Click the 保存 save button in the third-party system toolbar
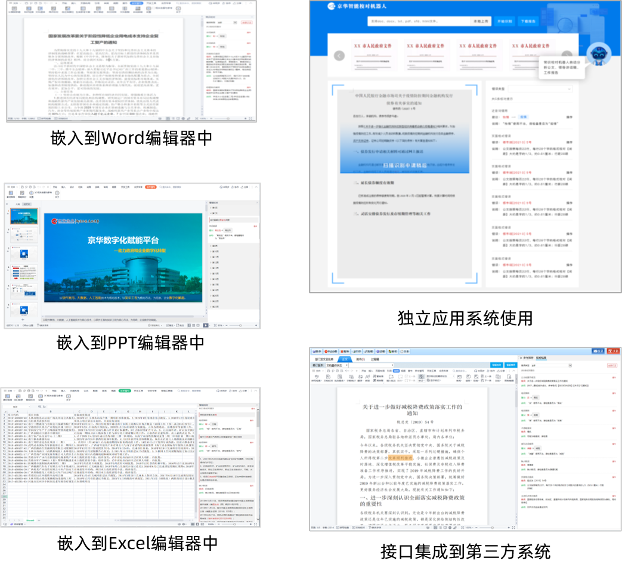This screenshot has height=573, width=622. pyautogui.click(x=317, y=352)
